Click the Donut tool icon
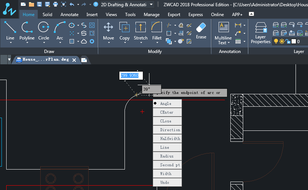 [x=92, y=41]
